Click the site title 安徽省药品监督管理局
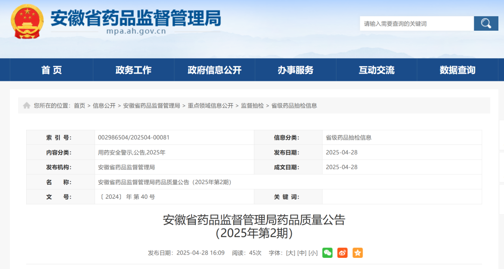Image resolution: width=504 pixels, height=269 pixels. point(136,18)
